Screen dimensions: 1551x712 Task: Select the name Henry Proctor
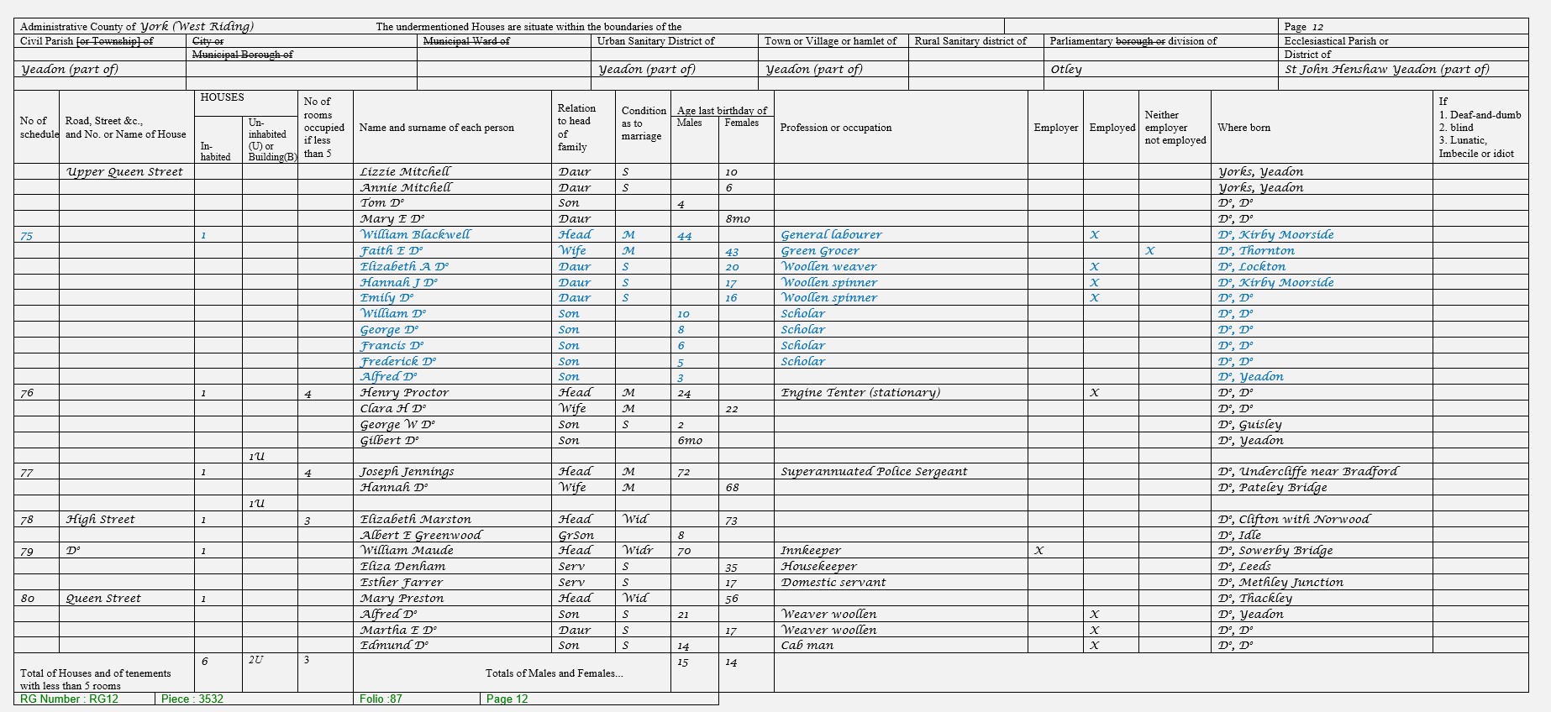click(404, 392)
